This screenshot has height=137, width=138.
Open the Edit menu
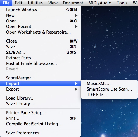[x=18, y=3]
